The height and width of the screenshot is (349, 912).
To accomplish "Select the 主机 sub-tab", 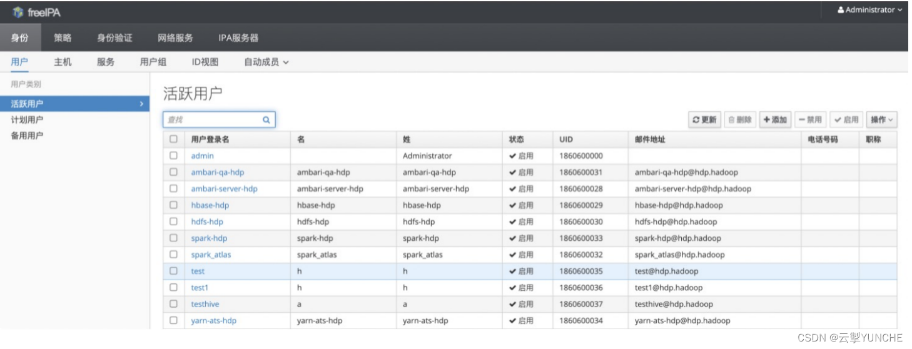I will click(x=63, y=62).
